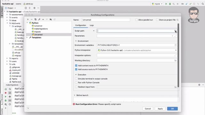
Task: Open Search Everywhere magnifier icon
Action: coord(203,4)
